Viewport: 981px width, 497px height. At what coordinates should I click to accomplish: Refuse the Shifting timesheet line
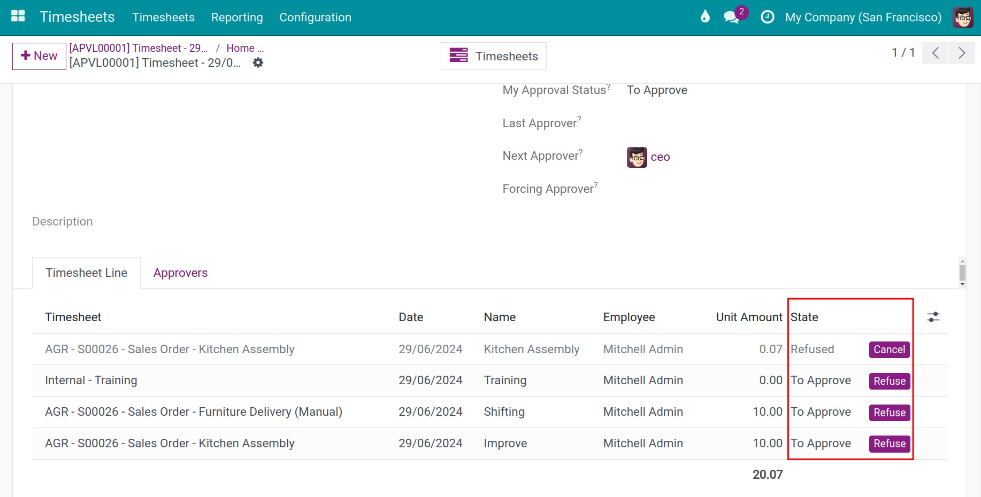(889, 413)
